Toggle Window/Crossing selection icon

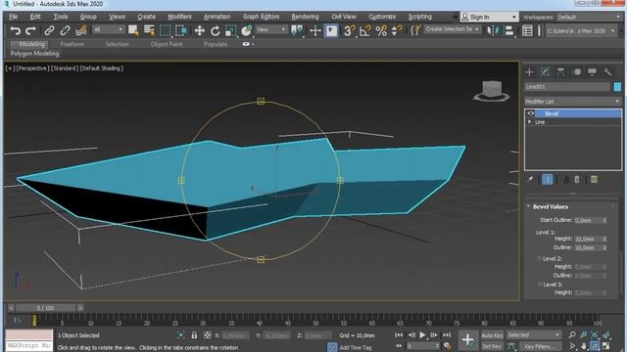tap(181, 30)
